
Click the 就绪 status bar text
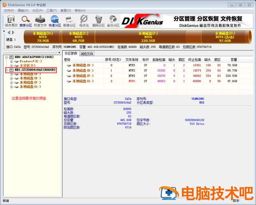6,201
